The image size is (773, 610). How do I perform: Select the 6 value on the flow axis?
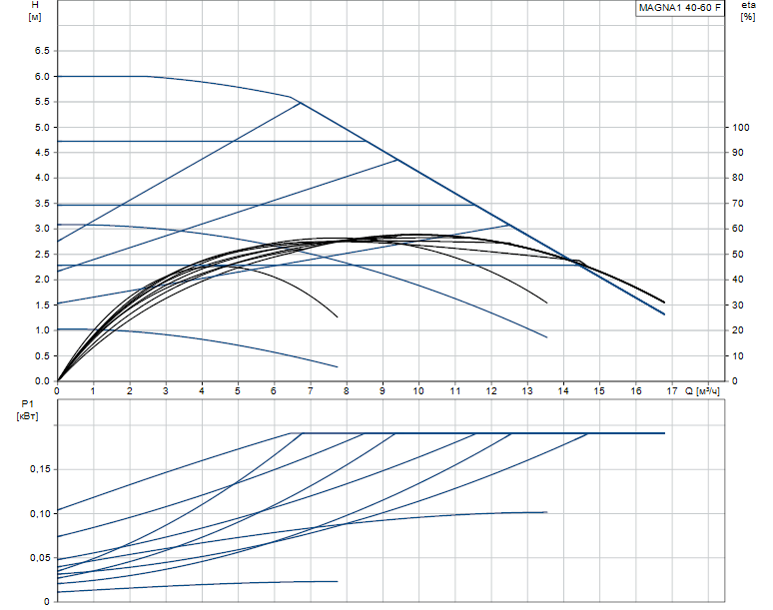(x=274, y=391)
